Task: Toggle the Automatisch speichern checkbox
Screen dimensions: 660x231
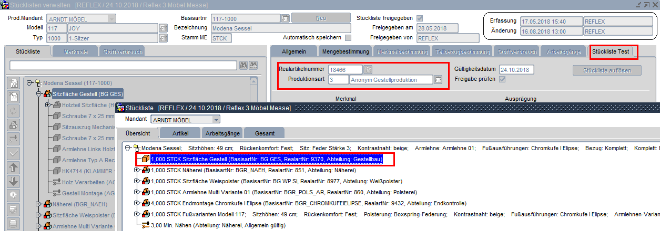Action: click(348, 38)
